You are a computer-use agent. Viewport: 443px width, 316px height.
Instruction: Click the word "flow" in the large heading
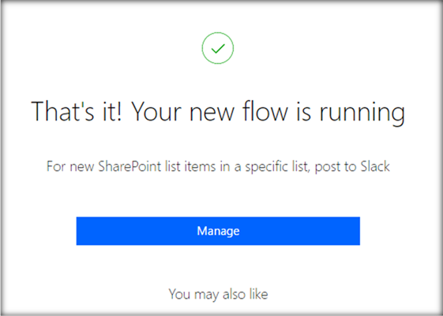click(265, 111)
